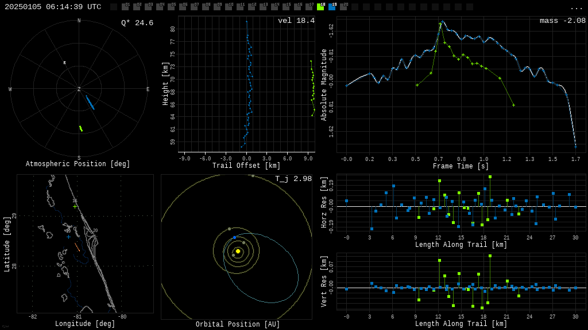Click the Sun in the orbital plot
Screen dimensions: 588x330
coord(238,251)
